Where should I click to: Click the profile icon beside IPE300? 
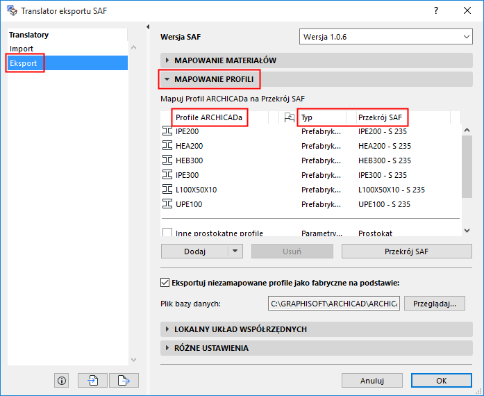(167, 175)
